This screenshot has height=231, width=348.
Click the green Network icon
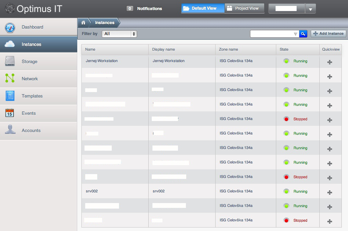click(10, 79)
